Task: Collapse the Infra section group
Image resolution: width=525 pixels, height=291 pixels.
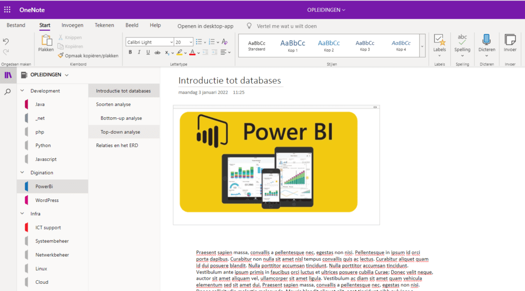Action: pos(22,214)
